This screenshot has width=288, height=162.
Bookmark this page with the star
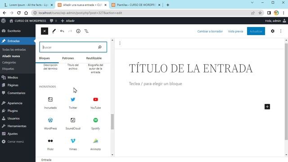click(260, 13)
